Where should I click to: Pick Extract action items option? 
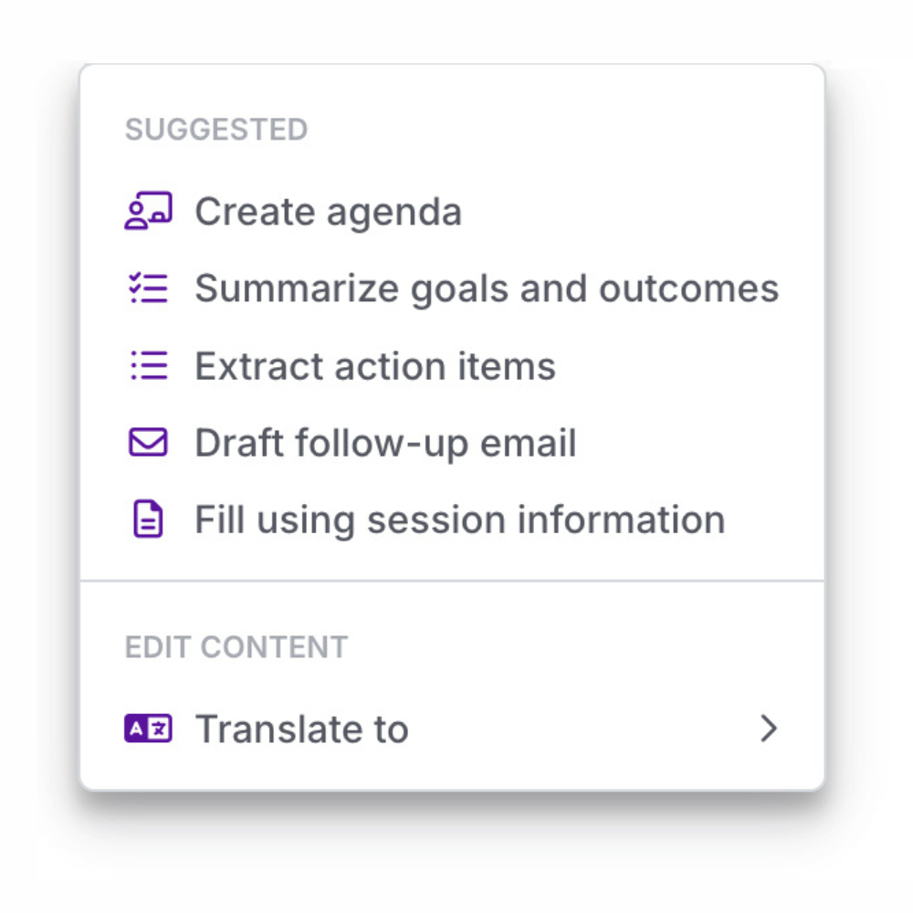tap(374, 365)
